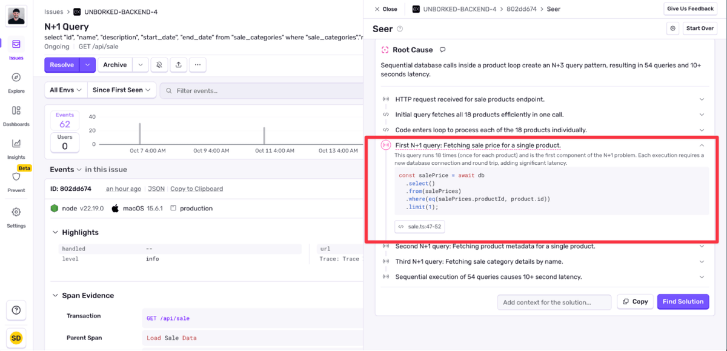Focus Add context for the solution field

tap(555, 302)
